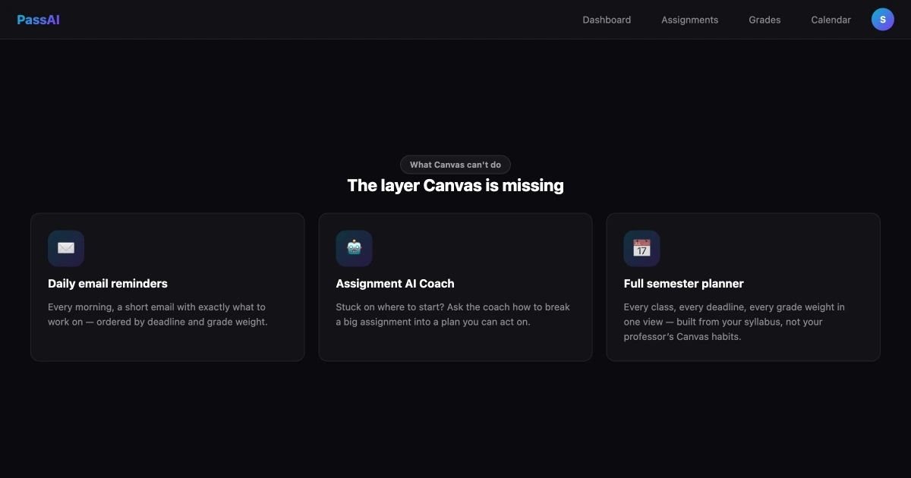Open the Assignments nav item
Screen dimensions: 911x478
[x=689, y=20]
